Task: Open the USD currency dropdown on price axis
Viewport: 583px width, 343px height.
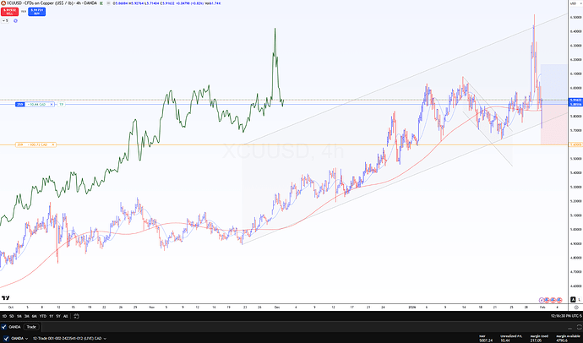Action: pos(575,3)
